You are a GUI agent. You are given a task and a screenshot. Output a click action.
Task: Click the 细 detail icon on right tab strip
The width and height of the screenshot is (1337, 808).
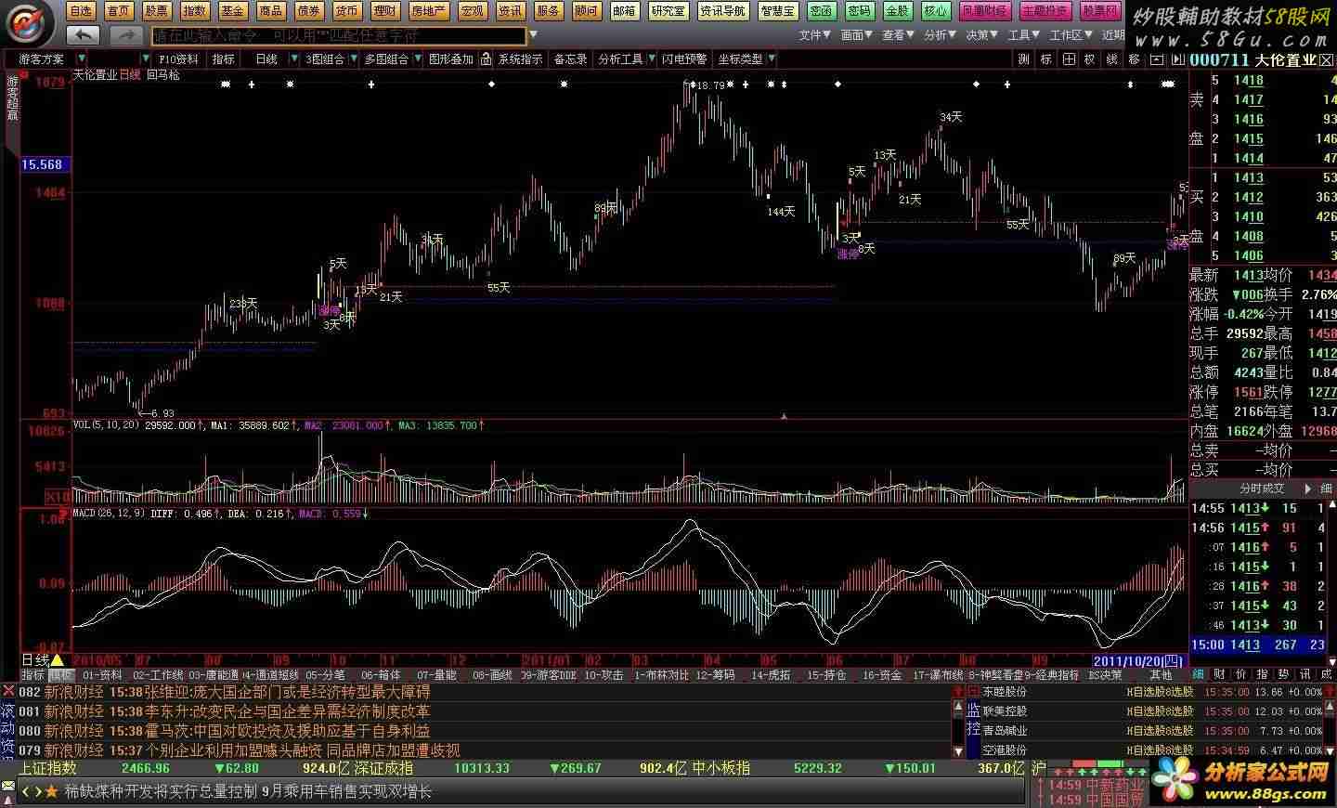point(1199,674)
